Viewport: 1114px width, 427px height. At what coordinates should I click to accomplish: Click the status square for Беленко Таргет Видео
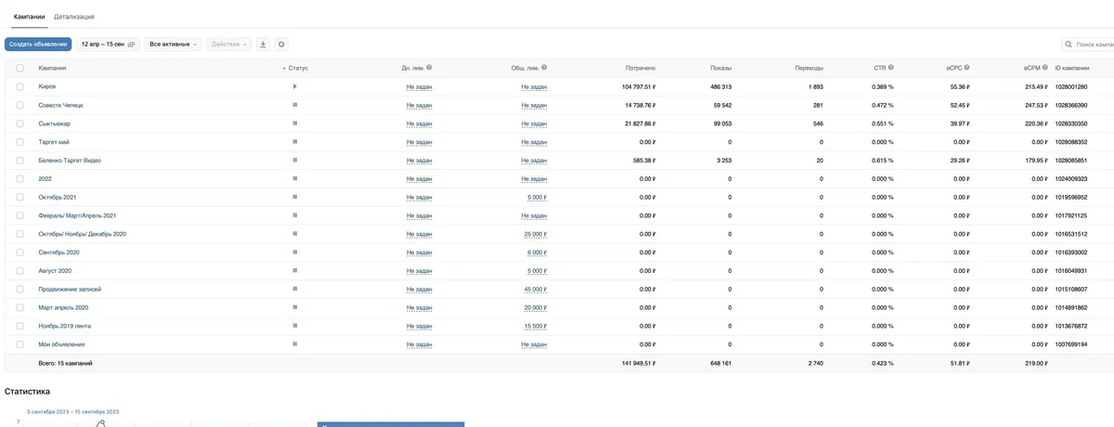coord(294,161)
